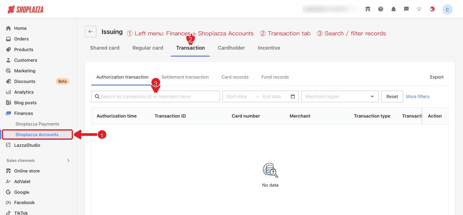463x215 pixels.
Task: Click the TikTok icon
Action: 9,213
